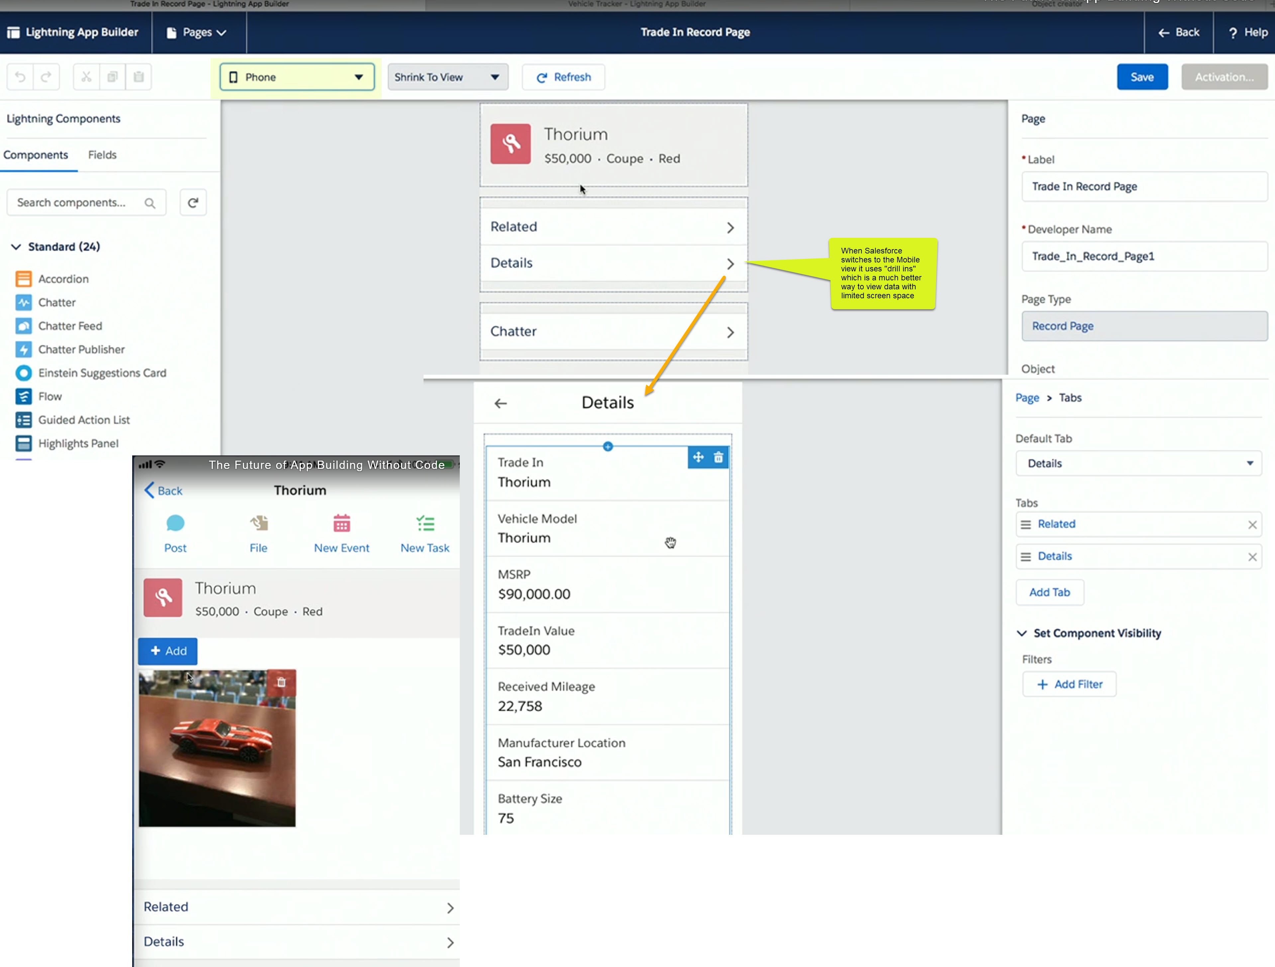Viewport: 1275px width, 967px height.
Task: Click the cut scissors icon
Action: pos(86,77)
